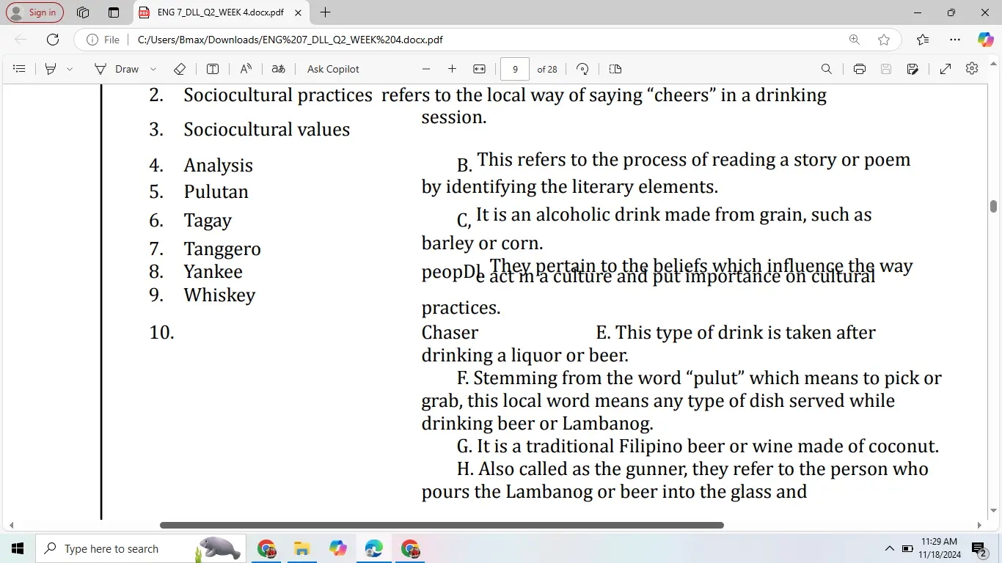Click the word Analysis in the list
Image resolution: width=1002 pixels, height=563 pixels.
218,166
